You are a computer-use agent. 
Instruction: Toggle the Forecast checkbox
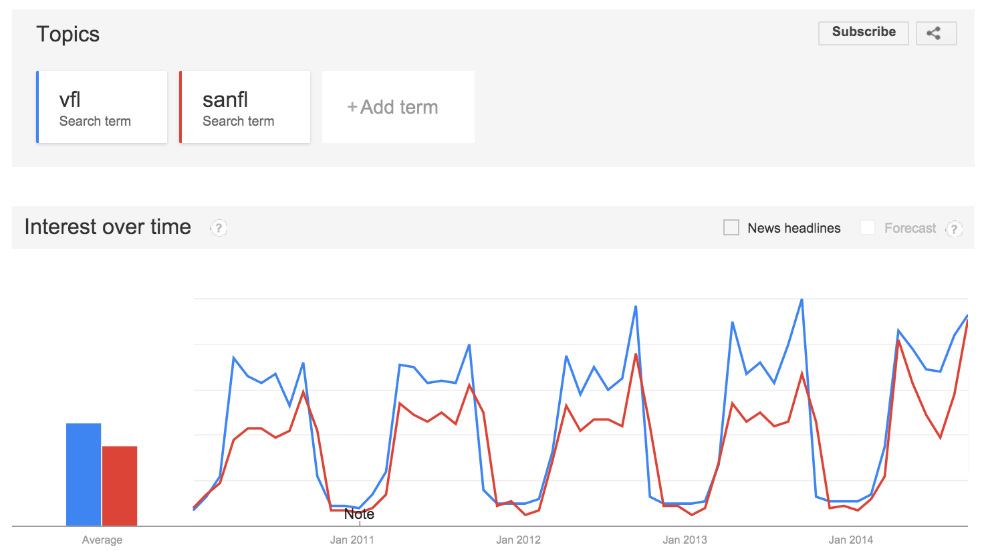(x=868, y=228)
